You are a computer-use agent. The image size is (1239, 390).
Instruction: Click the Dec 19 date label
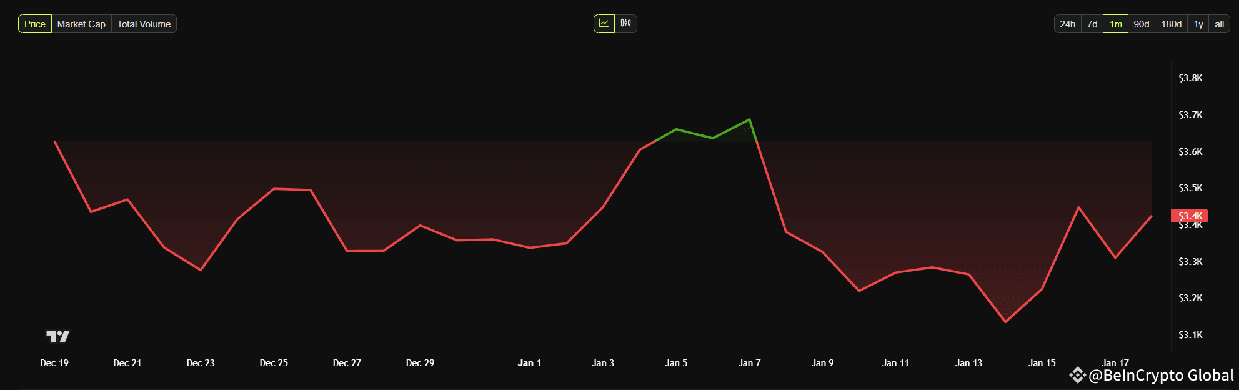click(54, 363)
